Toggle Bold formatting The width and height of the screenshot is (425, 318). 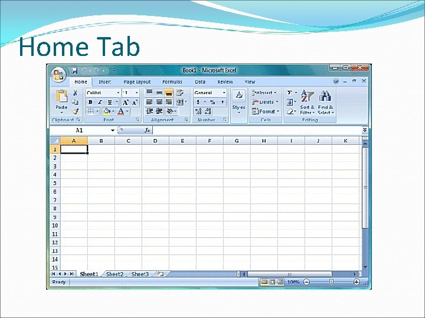coord(90,102)
